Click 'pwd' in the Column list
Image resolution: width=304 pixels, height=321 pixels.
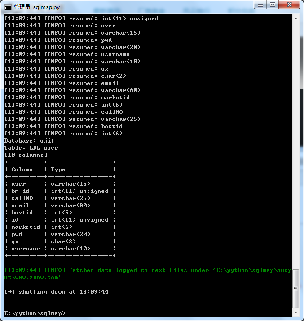pyautogui.click(x=17, y=234)
